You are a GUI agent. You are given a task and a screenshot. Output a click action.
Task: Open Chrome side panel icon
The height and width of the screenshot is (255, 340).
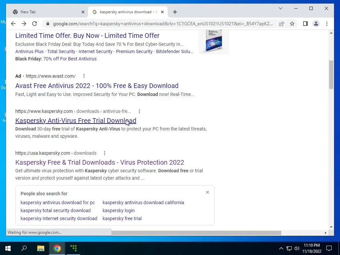coord(305,24)
